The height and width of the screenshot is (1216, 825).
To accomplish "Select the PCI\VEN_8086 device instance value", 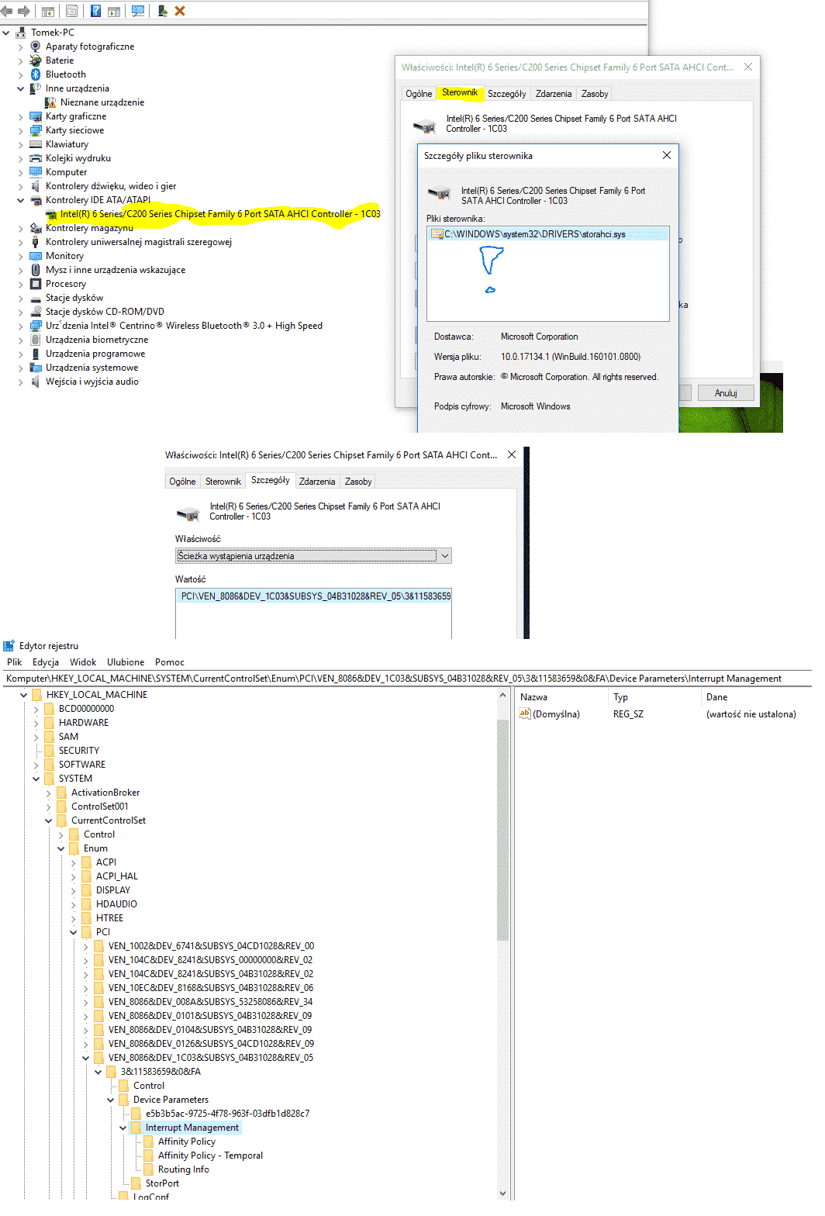I will point(315,596).
